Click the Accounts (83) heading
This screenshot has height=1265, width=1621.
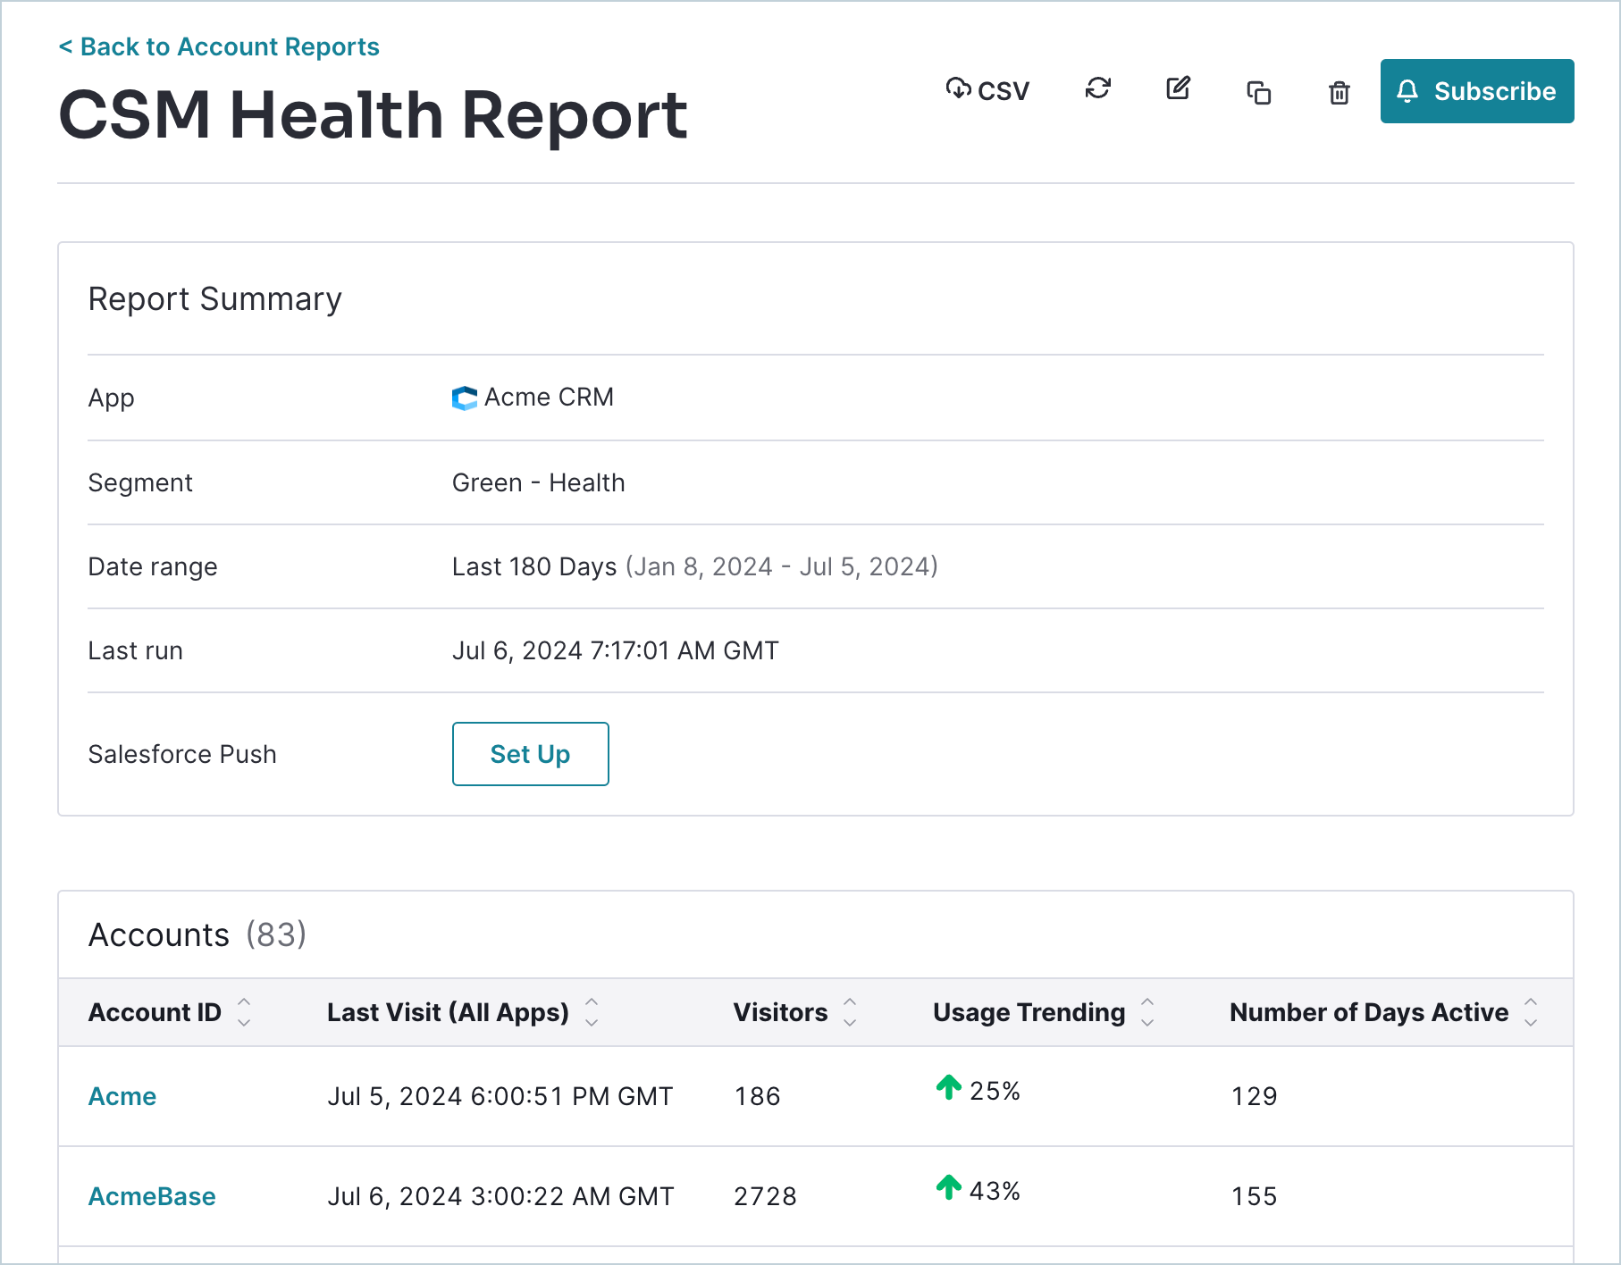[197, 934]
